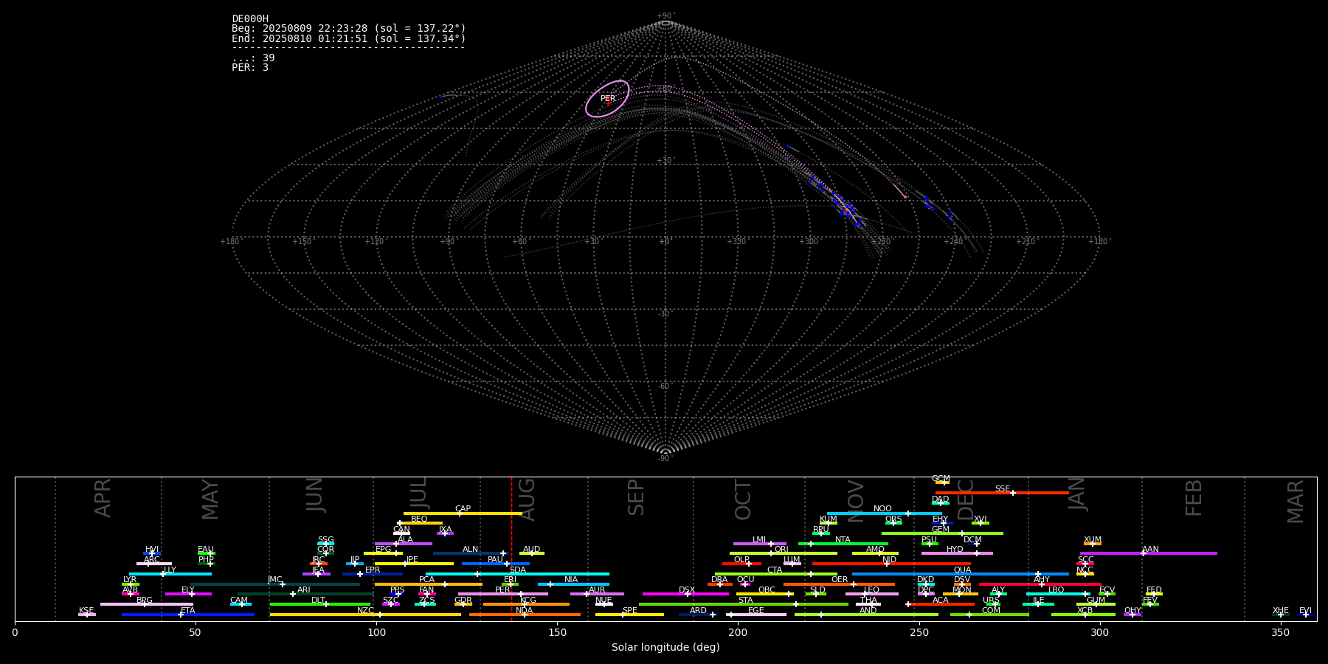This screenshot has width=1328, height=664.
Task: Click the 'Solar longitude (deg)' axis title
Action: [x=665, y=648]
